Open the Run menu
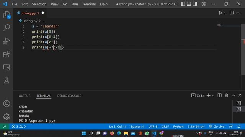Screen dimensions: 245x137 click(75, 4)
